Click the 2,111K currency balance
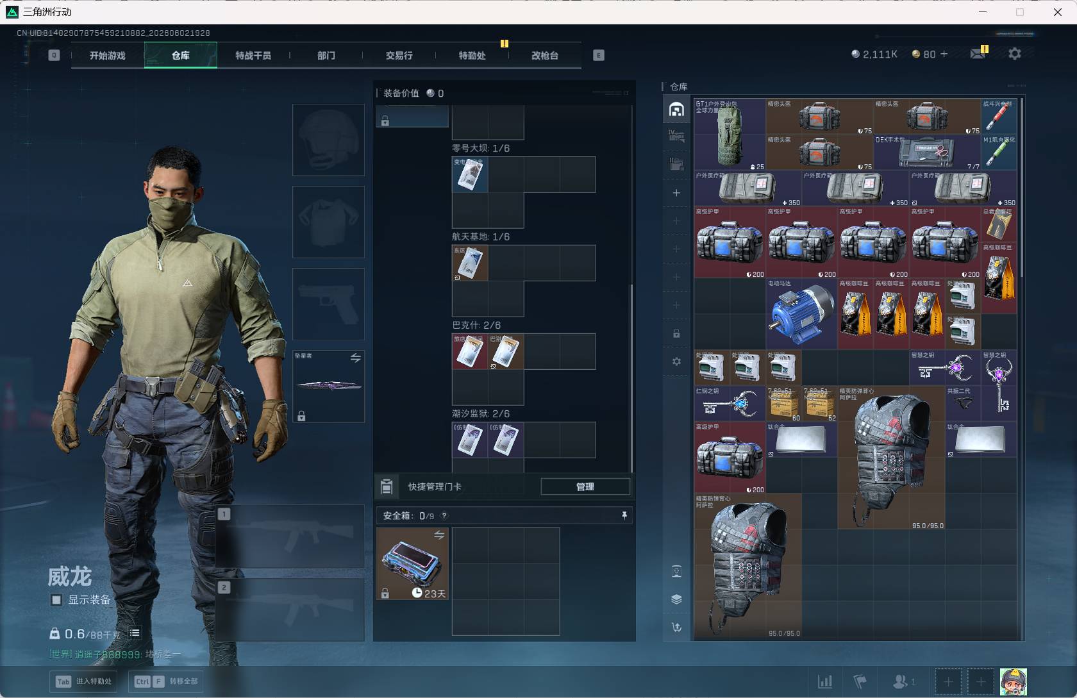The width and height of the screenshot is (1077, 698). (874, 54)
